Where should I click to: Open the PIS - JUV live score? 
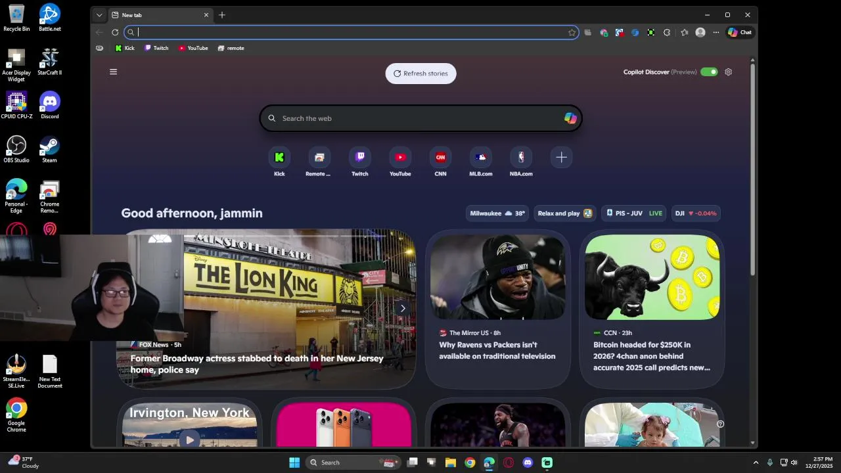634,214
